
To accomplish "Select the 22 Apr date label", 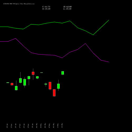I will [7, 126].
